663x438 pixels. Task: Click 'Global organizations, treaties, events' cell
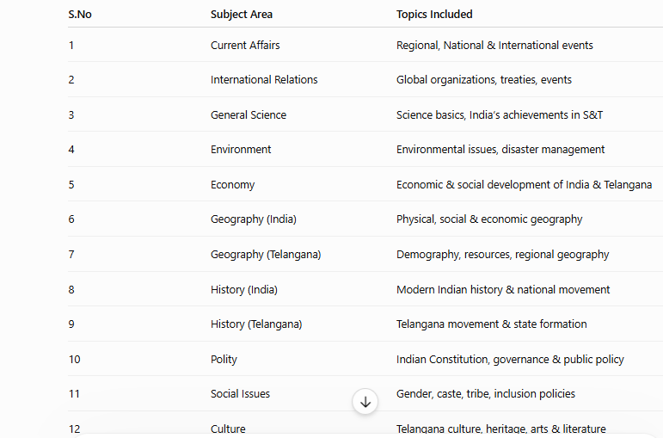click(484, 79)
